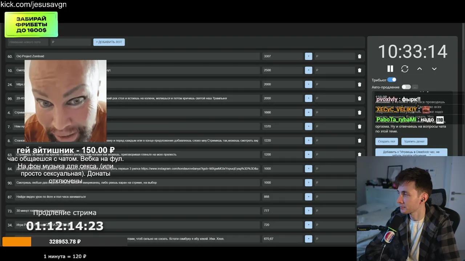Edit the 777 price field

click(282, 211)
